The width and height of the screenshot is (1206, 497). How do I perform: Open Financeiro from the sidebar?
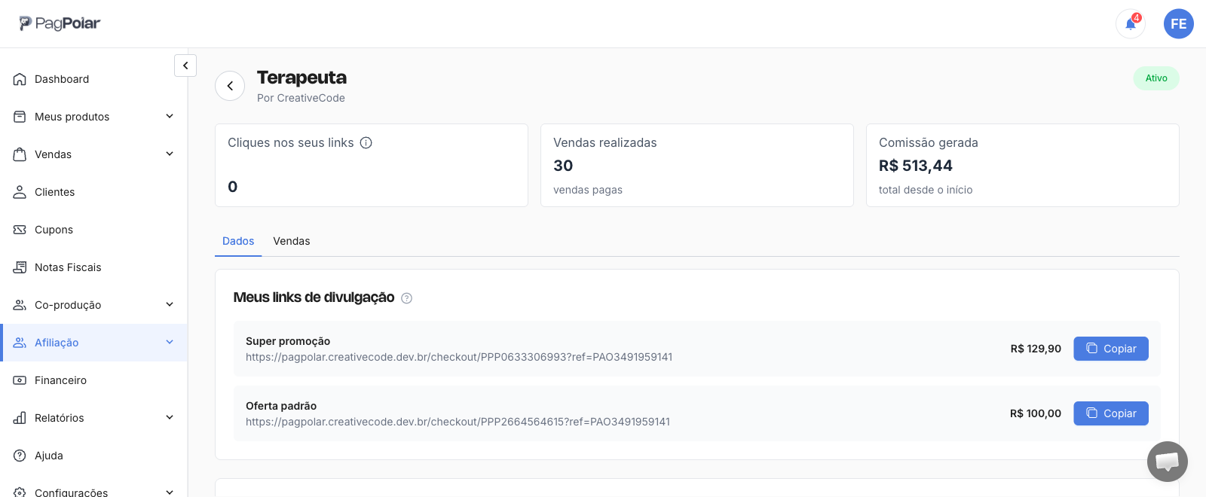tap(94, 380)
